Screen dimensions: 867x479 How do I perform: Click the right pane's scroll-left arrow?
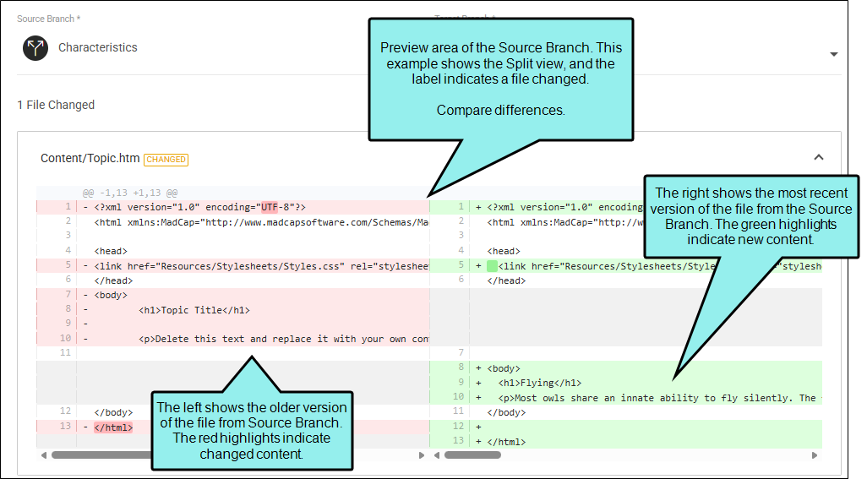point(436,455)
